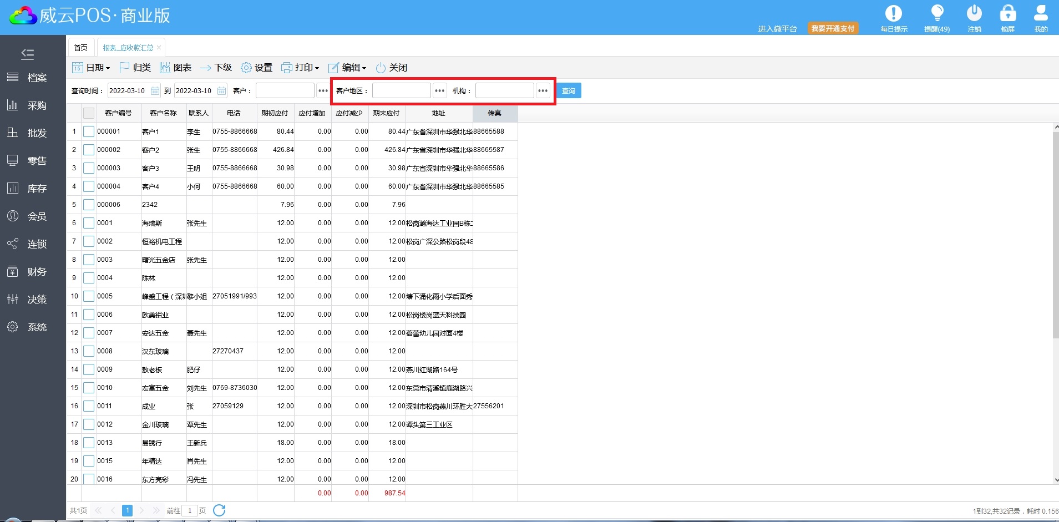The image size is (1059, 522).
Task: Refresh the table using reload icon
Action: point(219,510)
